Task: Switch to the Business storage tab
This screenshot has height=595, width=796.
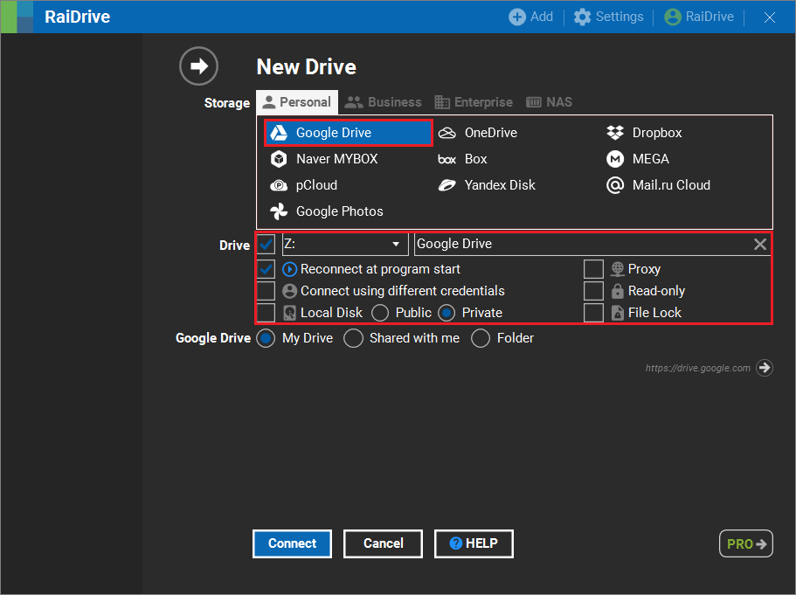Action: coord(384,102)
